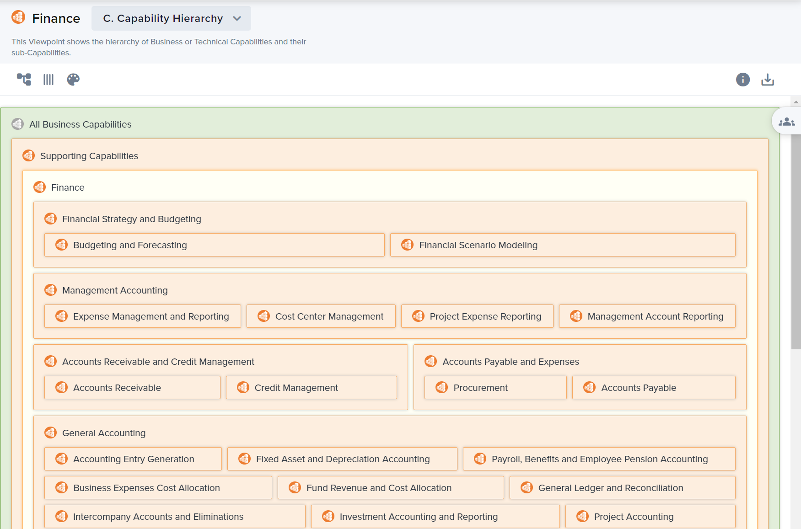Click the scroll-up arrow on the right scrollbar
Image resolution: width=801 pixels, height=529 pixels.
point(795,102)
